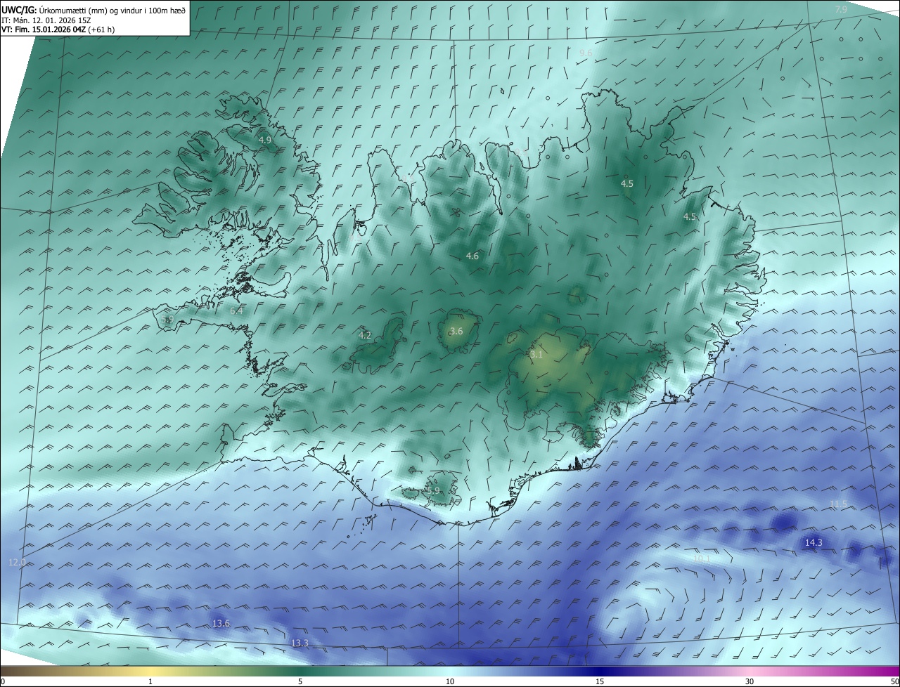This screenshot has height=687, width=900.
Task: Click the 4.2 value label on the map
Action: (x=365, y=336)
